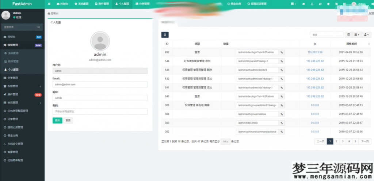Click the top bar refresh icon
374x181 pixels.
320,4
